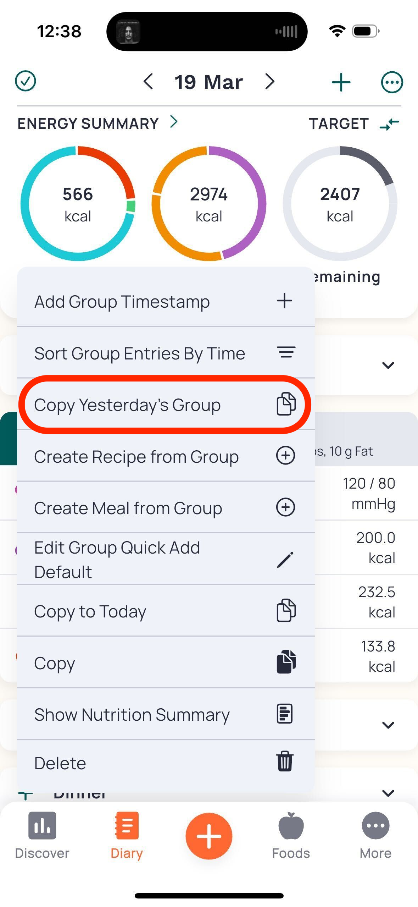Tap Create Meal from Group

click(x=166, y=508)
